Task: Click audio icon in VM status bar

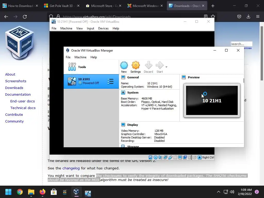Action: (x=160, y=158)
